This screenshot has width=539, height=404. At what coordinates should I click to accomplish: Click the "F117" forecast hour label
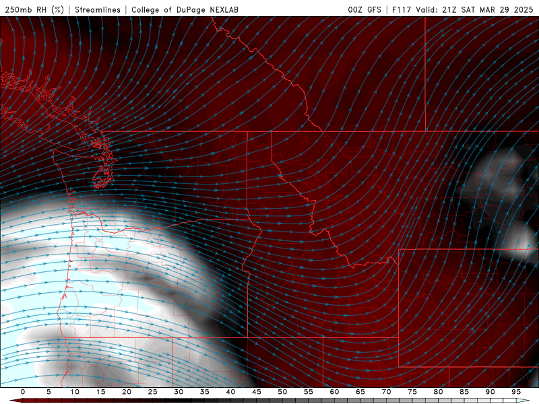(x=402, y=9)
